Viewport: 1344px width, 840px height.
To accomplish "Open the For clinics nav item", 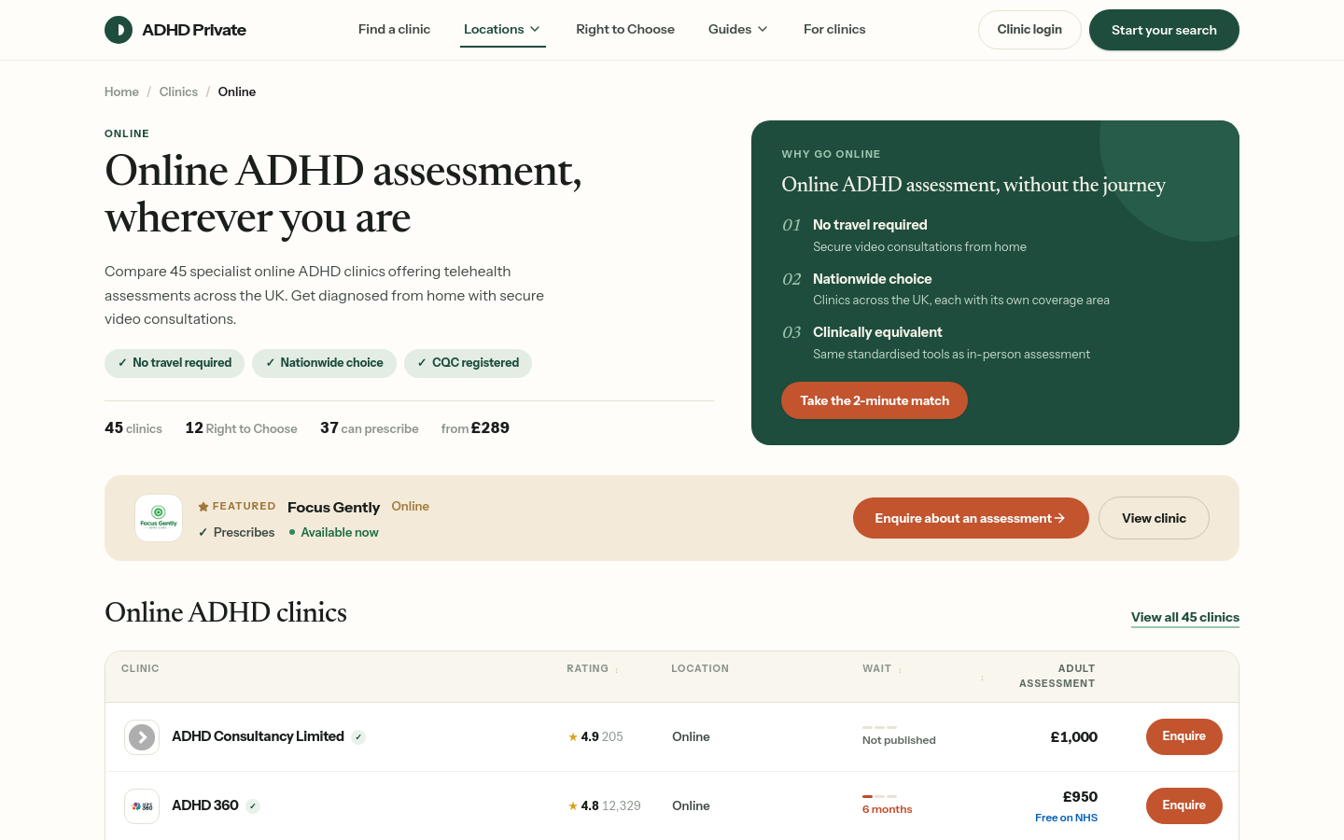I will (x=834, y=30).
